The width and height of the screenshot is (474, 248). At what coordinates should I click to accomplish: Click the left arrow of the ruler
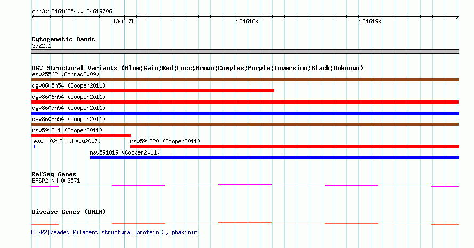click(x=33, y=16)
